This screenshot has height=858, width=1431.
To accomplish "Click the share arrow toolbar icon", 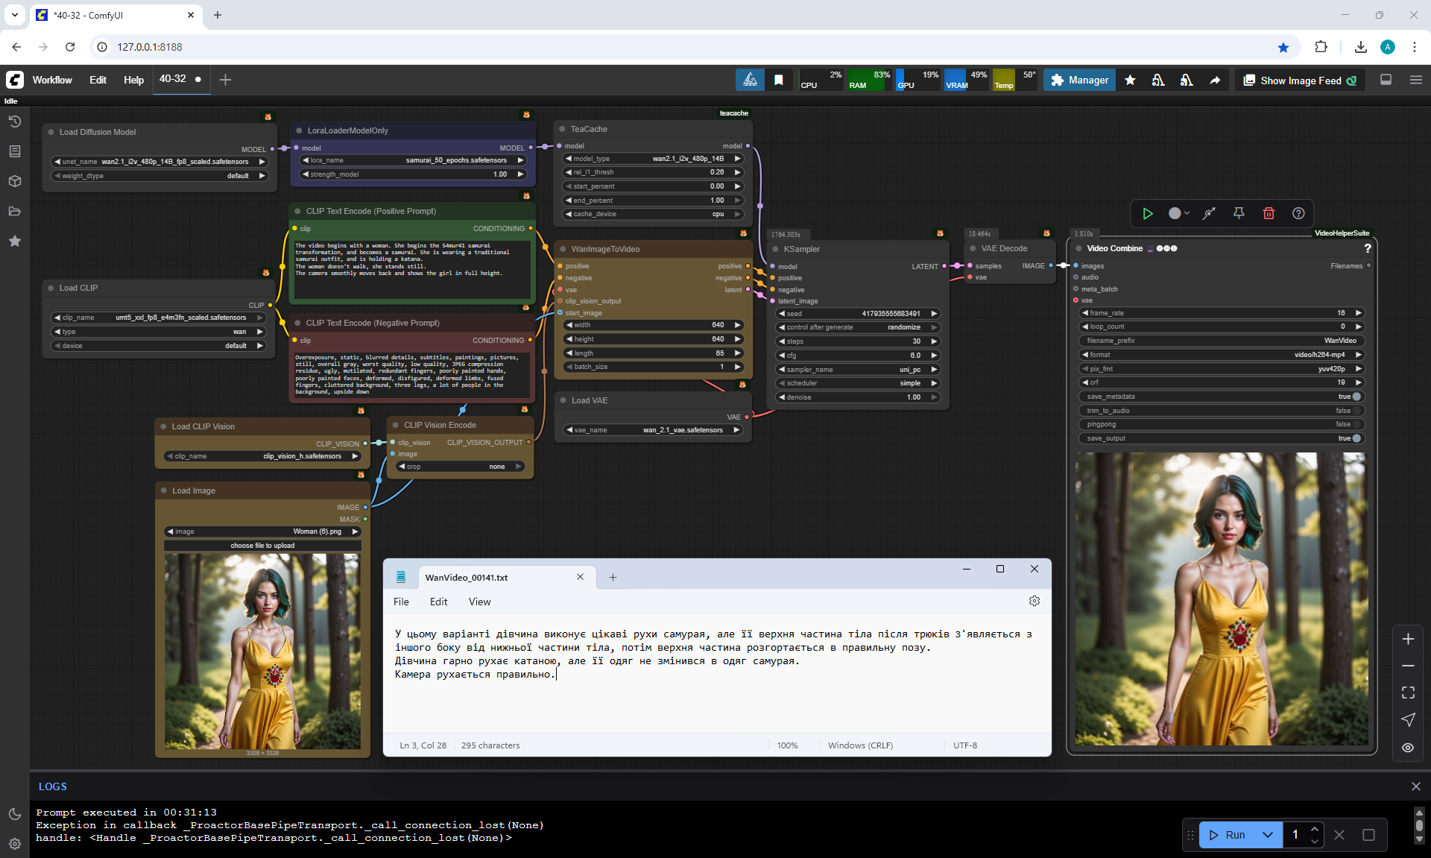I will click(1215, 81).
